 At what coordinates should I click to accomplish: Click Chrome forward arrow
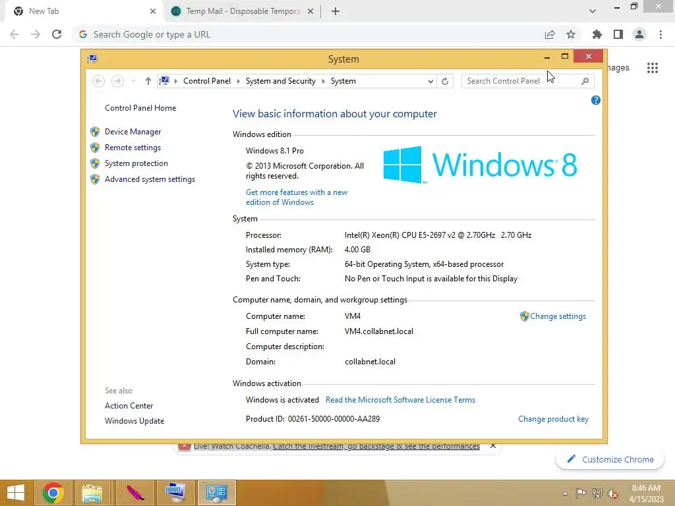36,34
